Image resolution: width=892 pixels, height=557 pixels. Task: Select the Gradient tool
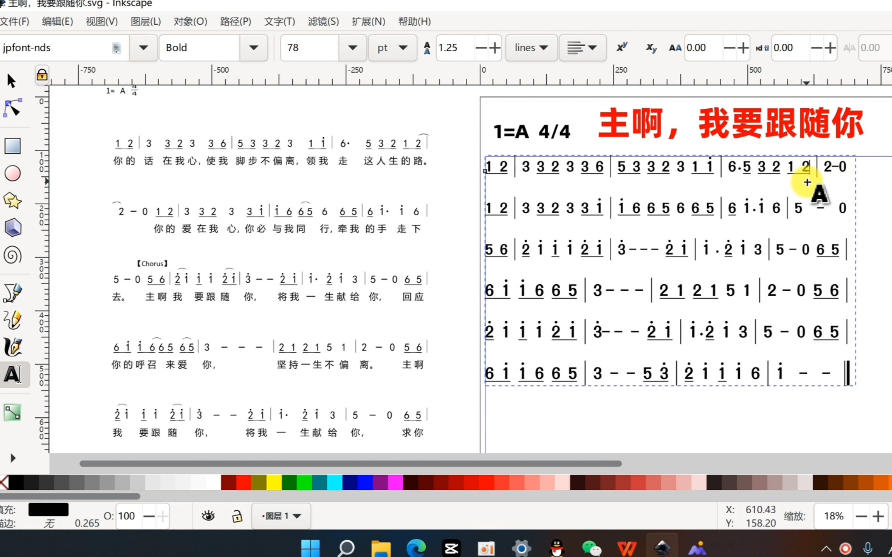12,412
